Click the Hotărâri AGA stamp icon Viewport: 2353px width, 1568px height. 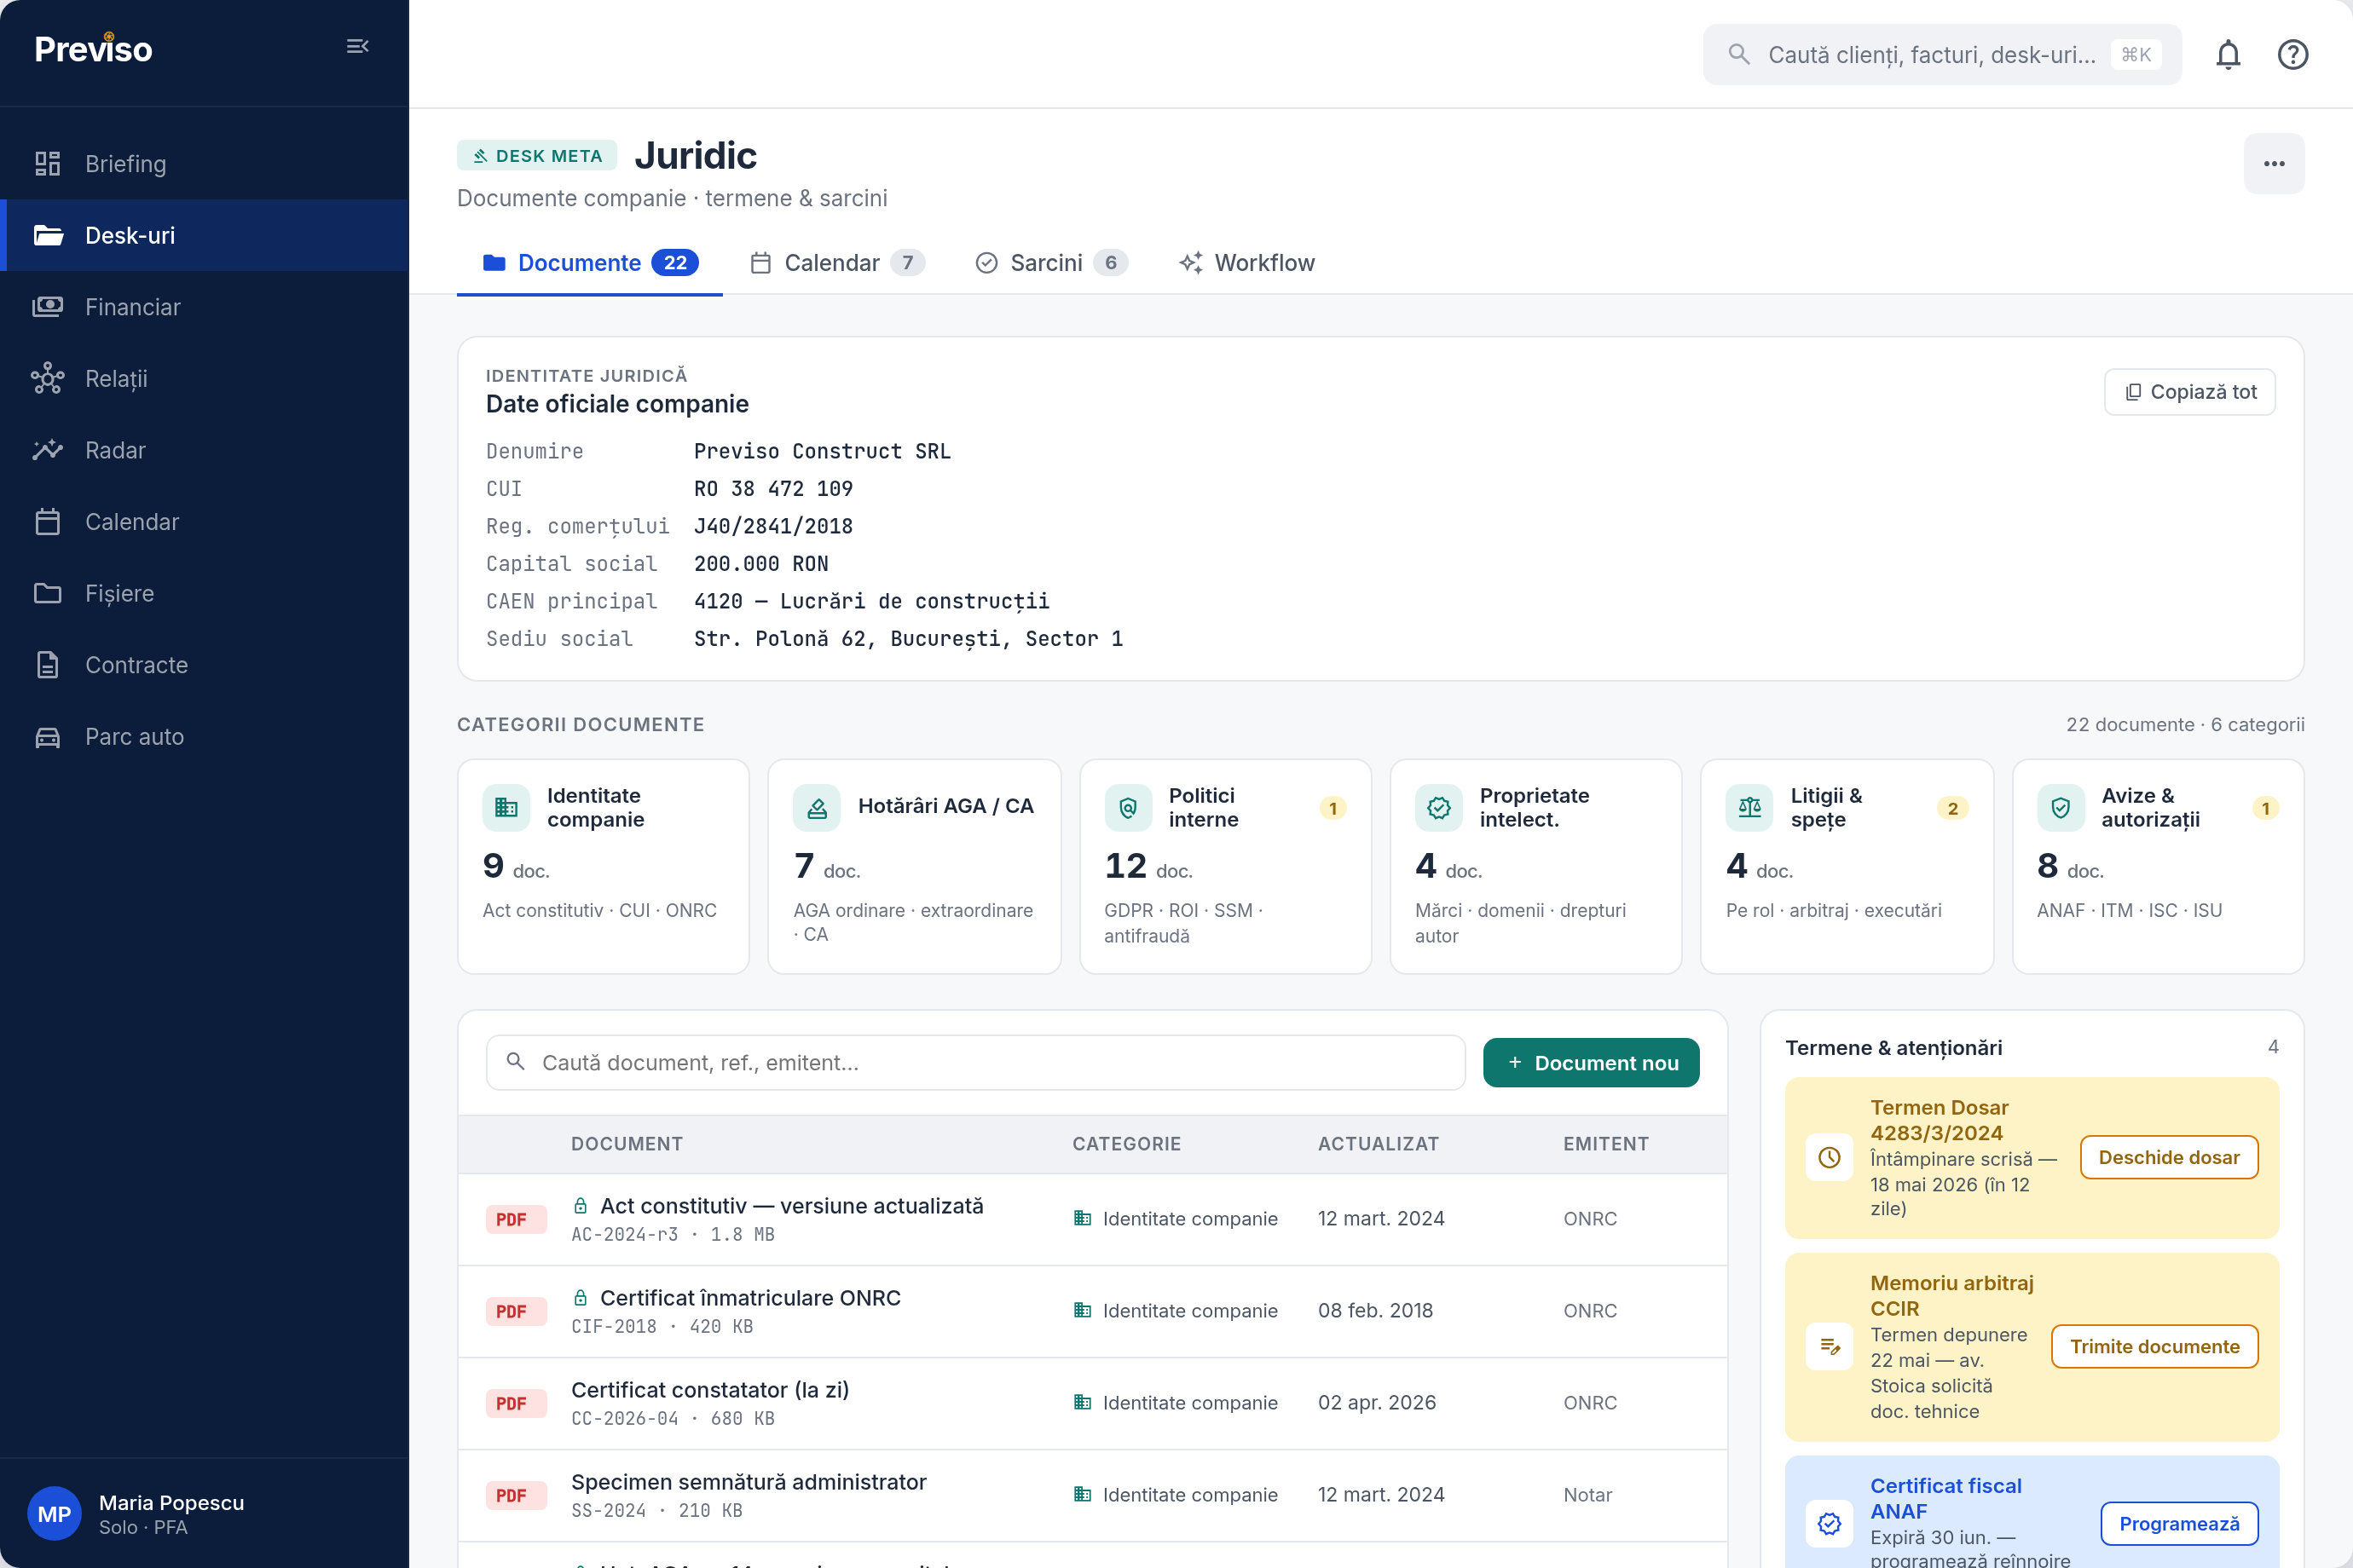pyautogui.click(x=817, y=807)
